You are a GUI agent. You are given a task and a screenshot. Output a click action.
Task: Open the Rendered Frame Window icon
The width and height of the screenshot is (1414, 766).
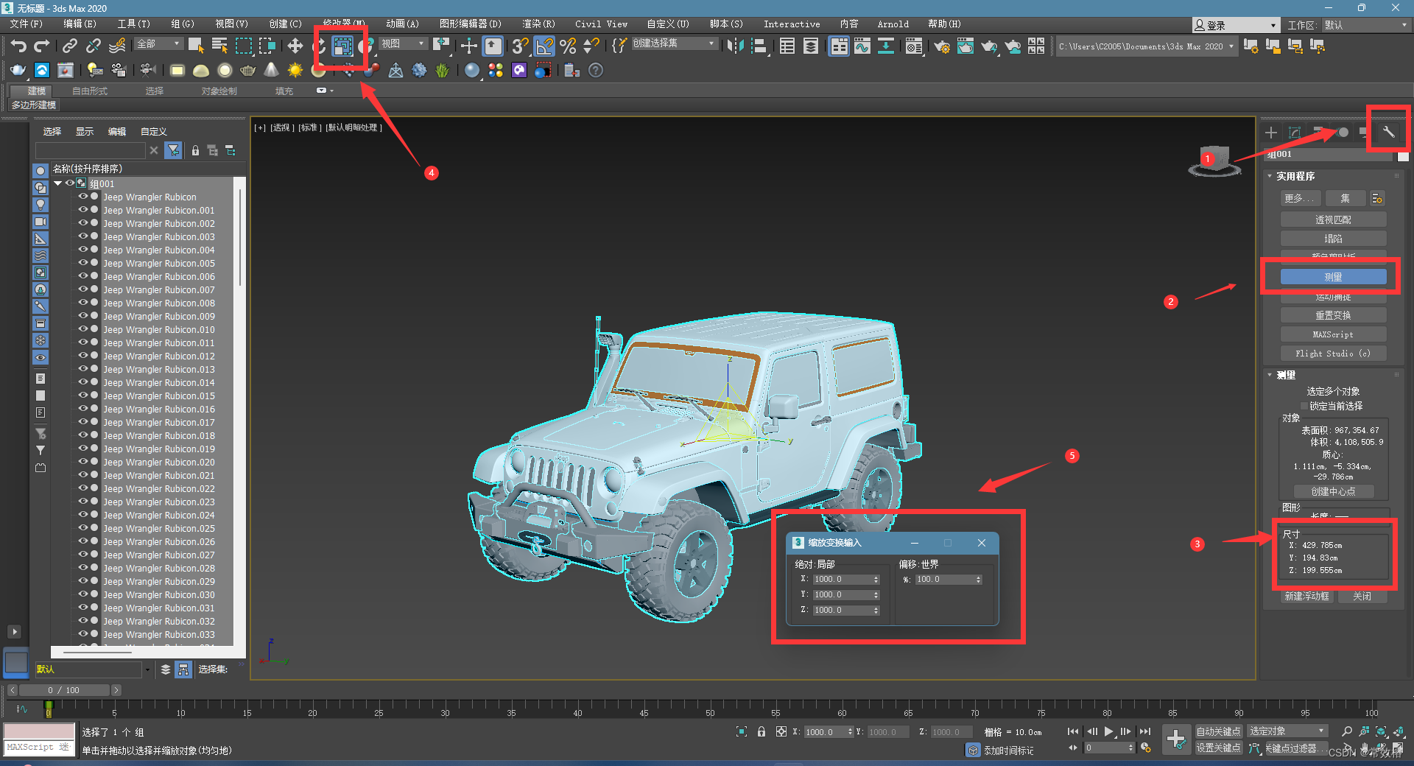(965, 46)
